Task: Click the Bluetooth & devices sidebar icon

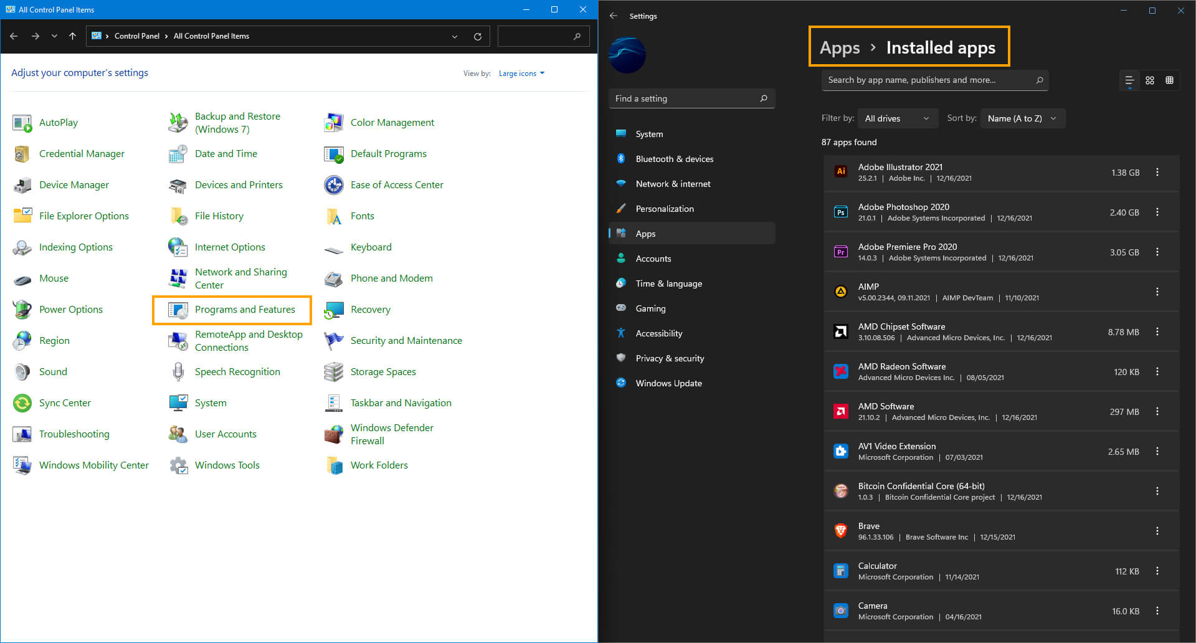Action: [x=621, y=159]
